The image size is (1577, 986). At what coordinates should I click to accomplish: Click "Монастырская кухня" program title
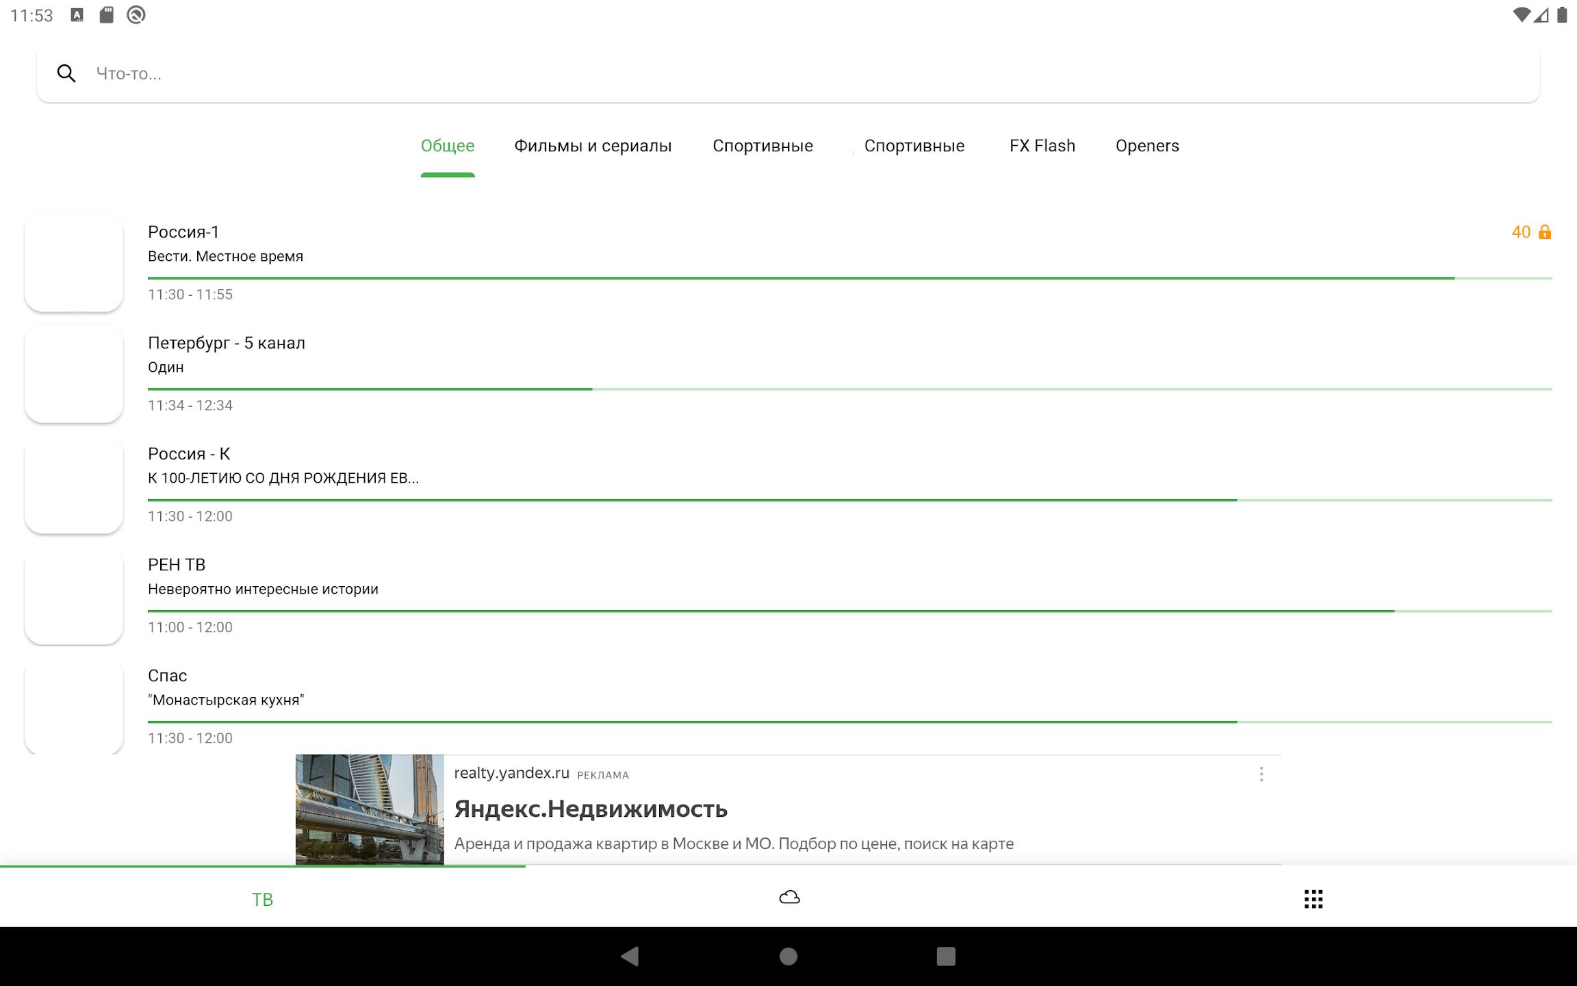(x=226, y=700)
